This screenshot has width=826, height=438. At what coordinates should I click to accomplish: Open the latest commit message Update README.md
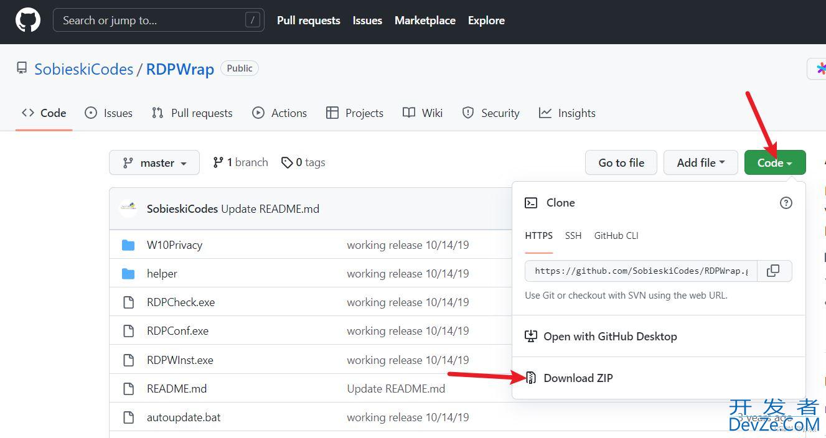tap(270, 209)
